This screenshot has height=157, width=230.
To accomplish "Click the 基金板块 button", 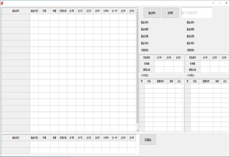I will coord(151,13).
